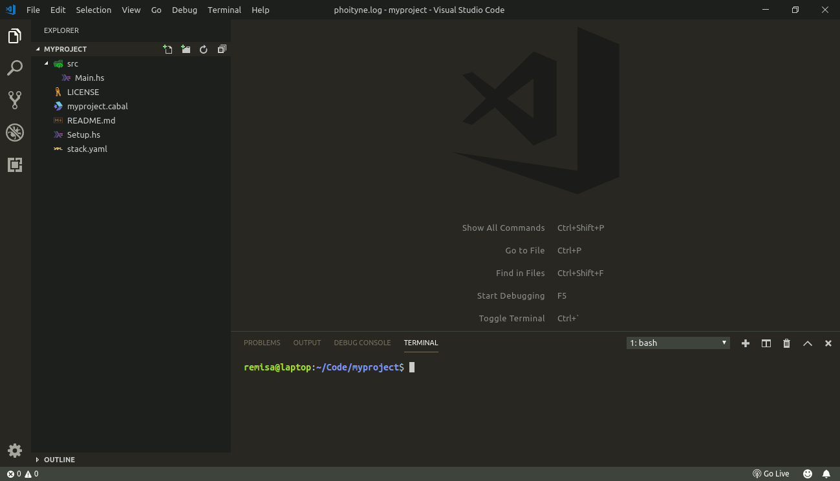Image resolution: width=840 pixels, height=481 pixels.
Task: Click the New File icon in Explorer
Action: (x=167, y=48)
